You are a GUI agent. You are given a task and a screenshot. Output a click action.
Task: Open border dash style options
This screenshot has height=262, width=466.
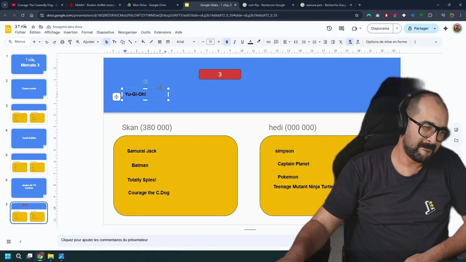[x=168, y=42]
